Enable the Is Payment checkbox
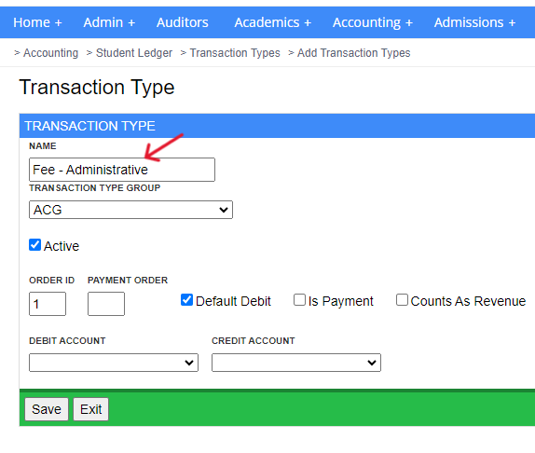535x453 pixels. 299,300
